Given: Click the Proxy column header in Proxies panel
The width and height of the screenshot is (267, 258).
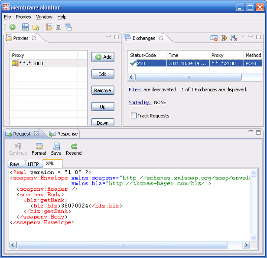Looking at the screenshot, I should [43, 55].
